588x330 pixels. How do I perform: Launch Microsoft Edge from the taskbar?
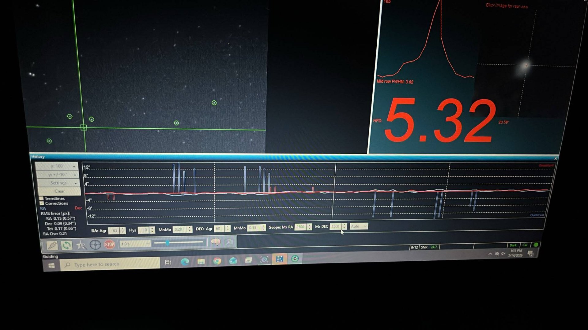(x=185, y=262)
